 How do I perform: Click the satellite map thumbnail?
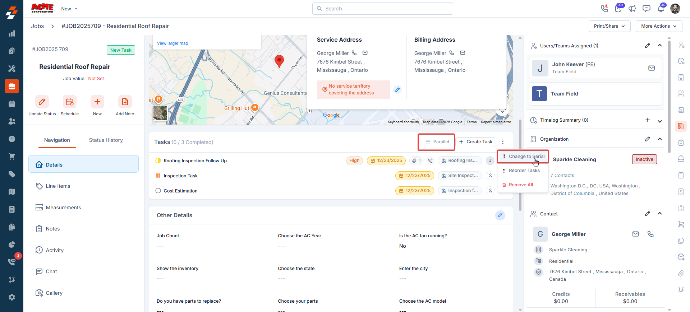[x=160, y=113]
